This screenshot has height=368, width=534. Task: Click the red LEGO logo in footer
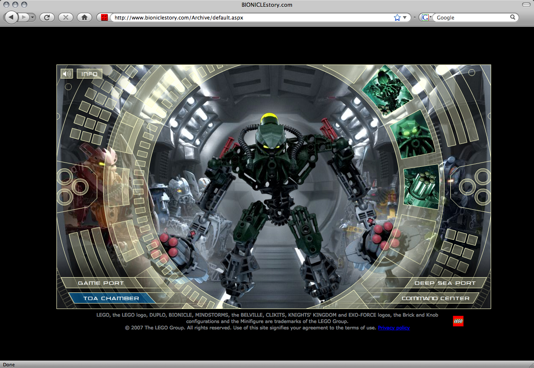pos(458,321)
